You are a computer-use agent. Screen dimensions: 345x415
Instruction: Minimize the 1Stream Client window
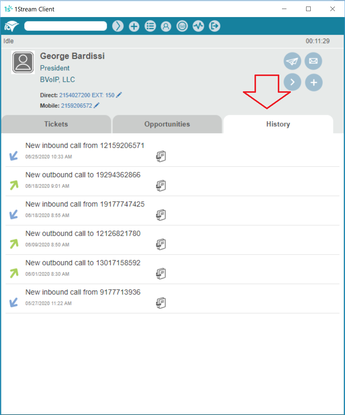point(284,9)
